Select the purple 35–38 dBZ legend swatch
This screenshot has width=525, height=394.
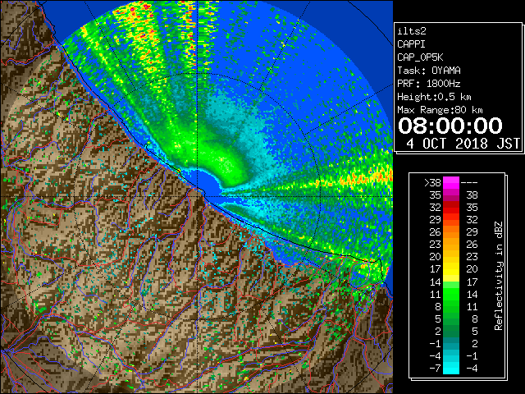[451, 195]
